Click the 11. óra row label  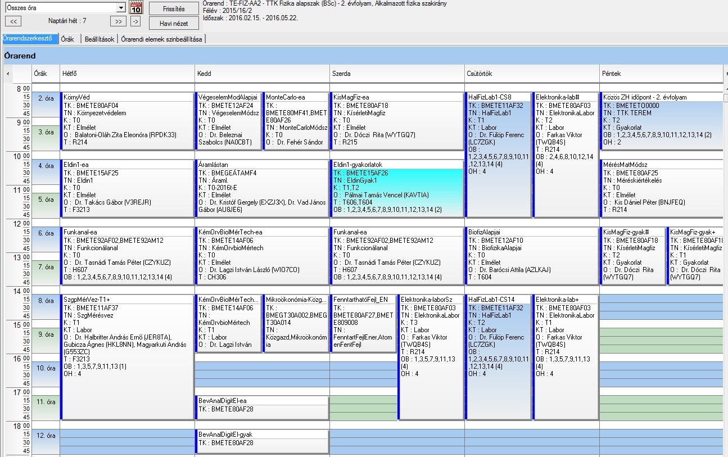tap(45, 402)
